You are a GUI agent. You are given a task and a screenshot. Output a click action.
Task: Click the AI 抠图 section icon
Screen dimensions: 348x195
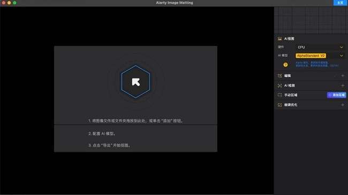(x=279, y=39)
